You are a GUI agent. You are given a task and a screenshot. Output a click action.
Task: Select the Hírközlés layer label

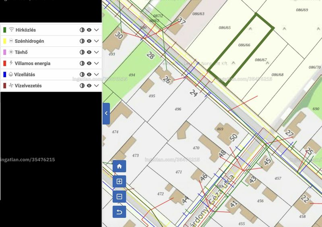click(x=26, y=30)
